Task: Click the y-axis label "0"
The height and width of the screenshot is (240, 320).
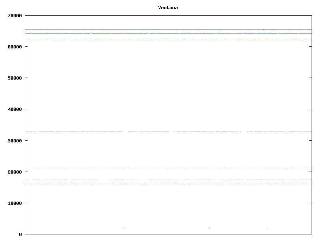Action: coord(20,234)
